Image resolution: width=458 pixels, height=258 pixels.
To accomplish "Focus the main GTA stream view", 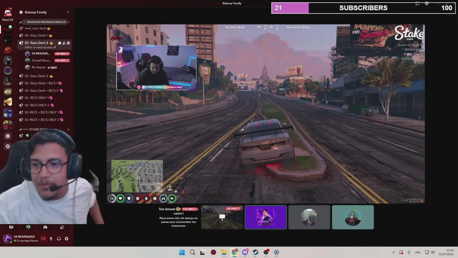I will pos(265,114).
